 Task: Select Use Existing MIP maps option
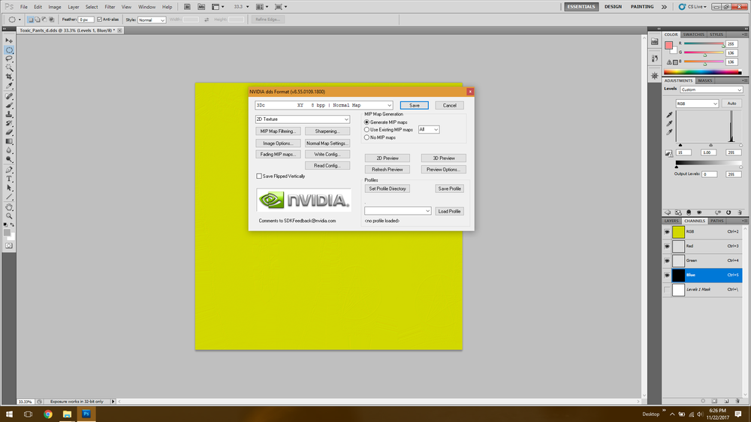[x=367, y=130]
